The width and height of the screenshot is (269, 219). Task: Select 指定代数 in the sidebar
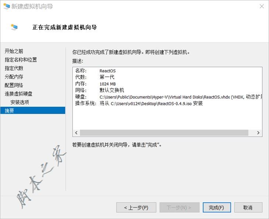(x=14, y=68)
